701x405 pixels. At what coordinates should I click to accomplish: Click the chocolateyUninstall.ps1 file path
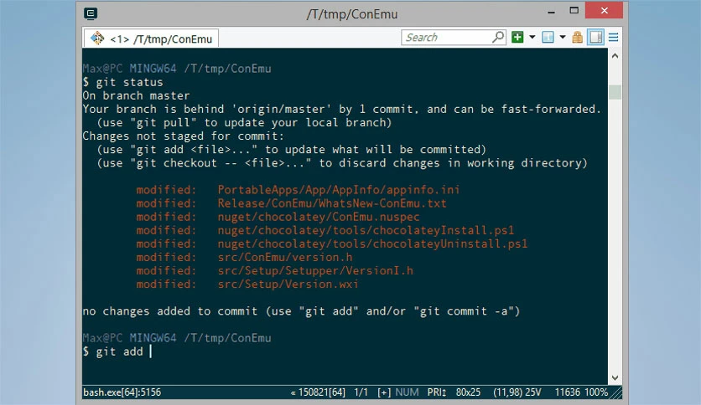pyautogui.click(x=372, y=244)
